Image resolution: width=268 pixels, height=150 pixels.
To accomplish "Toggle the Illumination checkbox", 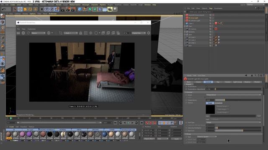I will (x=206, y=87).
